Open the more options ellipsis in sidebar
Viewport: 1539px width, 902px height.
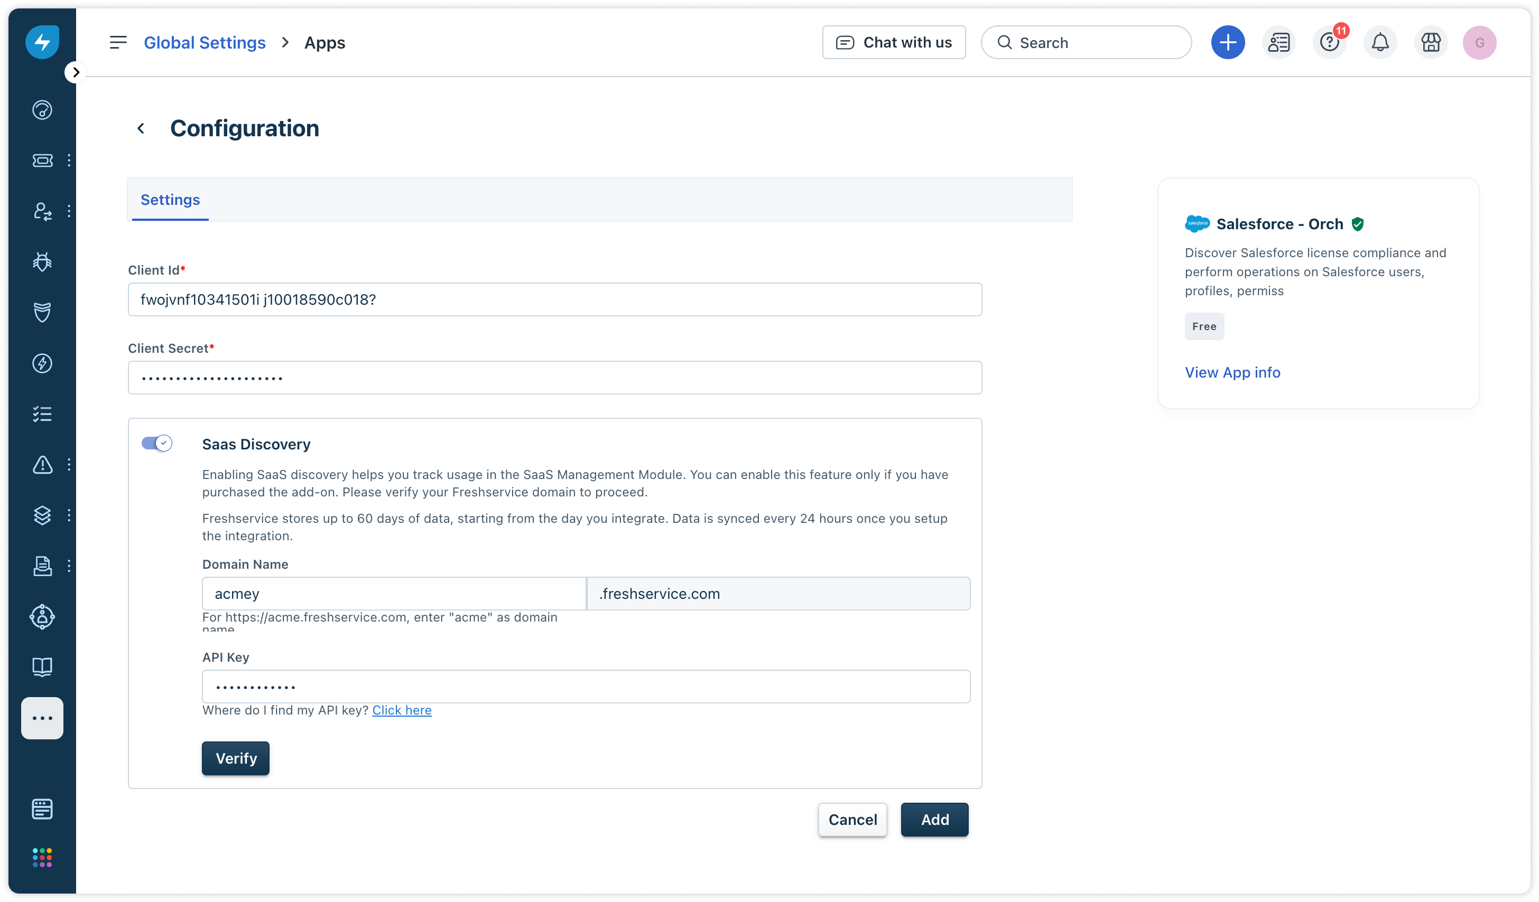(42, 718)
